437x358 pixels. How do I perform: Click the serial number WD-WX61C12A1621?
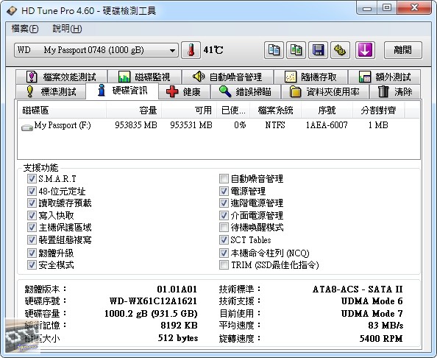pyautogui.click(x=153, y=301)
